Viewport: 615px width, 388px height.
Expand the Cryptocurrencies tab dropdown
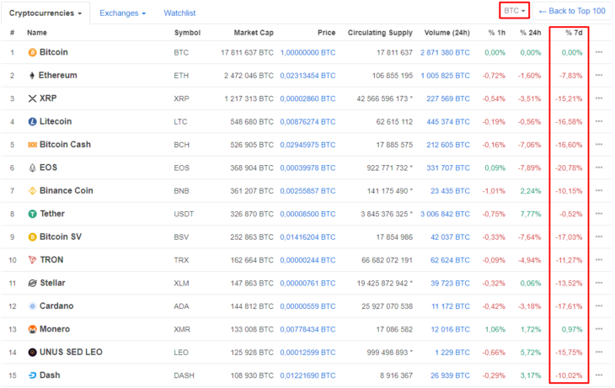pos(45,13)
